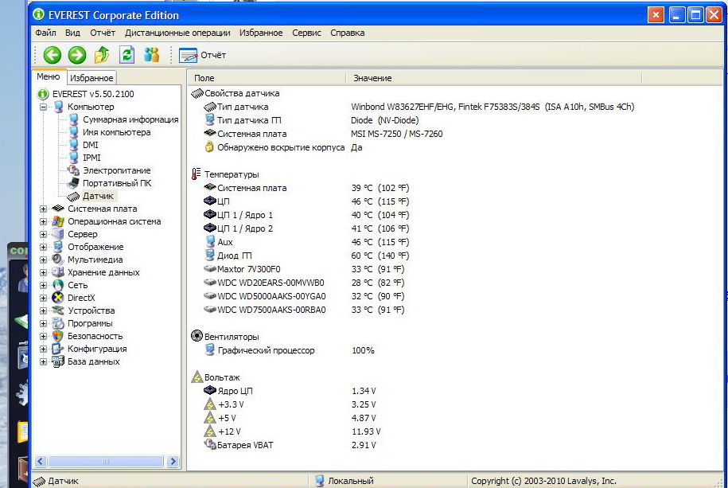Expand the Хранение данных tree branch
This screenshot has height=488, width=728.
(44, 272)
